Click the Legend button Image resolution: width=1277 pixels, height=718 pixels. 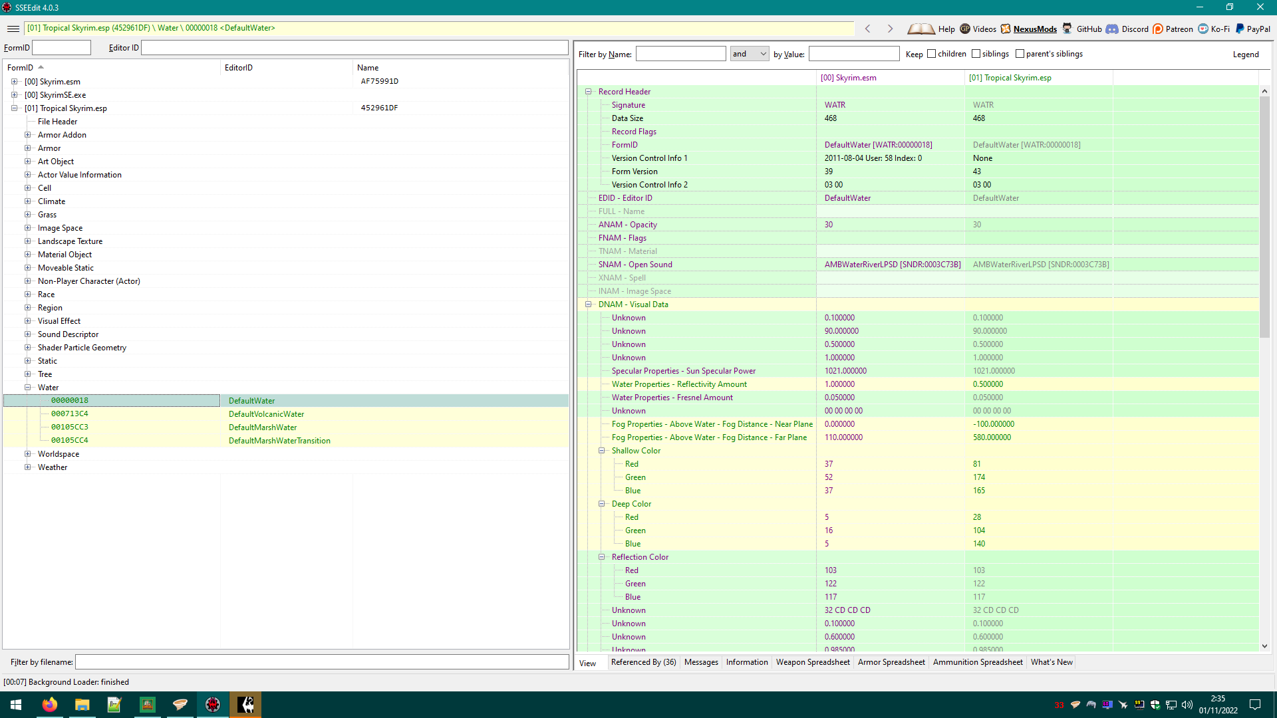click(1246, 55)
